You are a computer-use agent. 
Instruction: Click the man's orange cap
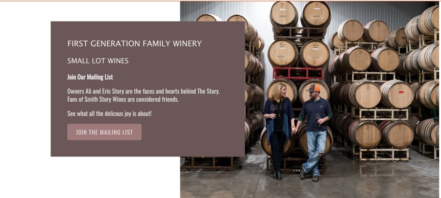coord(313,88)
